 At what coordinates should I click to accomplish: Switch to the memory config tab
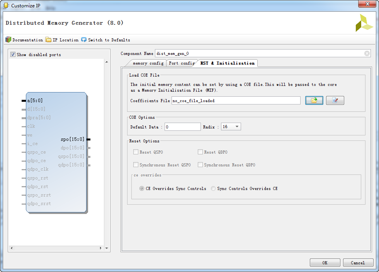[x=148, y=63]
